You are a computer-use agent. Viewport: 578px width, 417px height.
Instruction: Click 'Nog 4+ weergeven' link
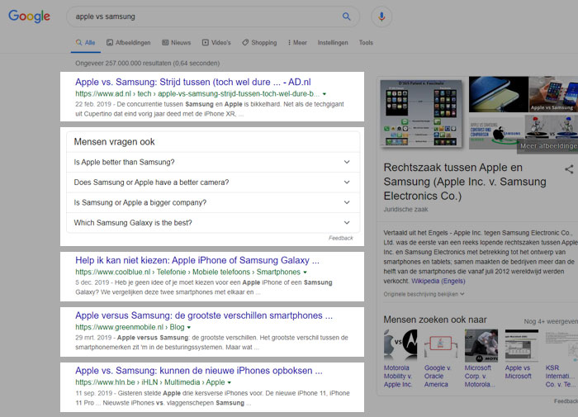coord(551,321)
